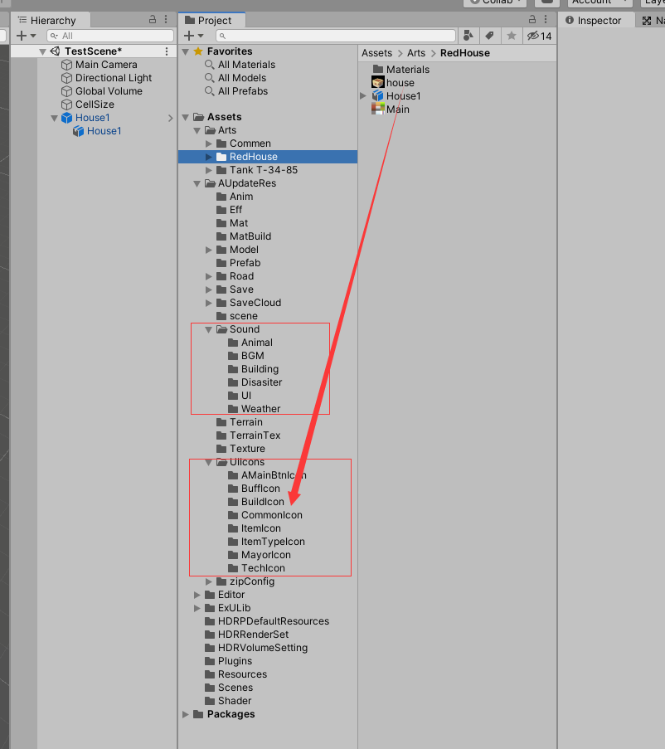
Task: Click the Inspector info icon
Action: [x=570, y=20]
